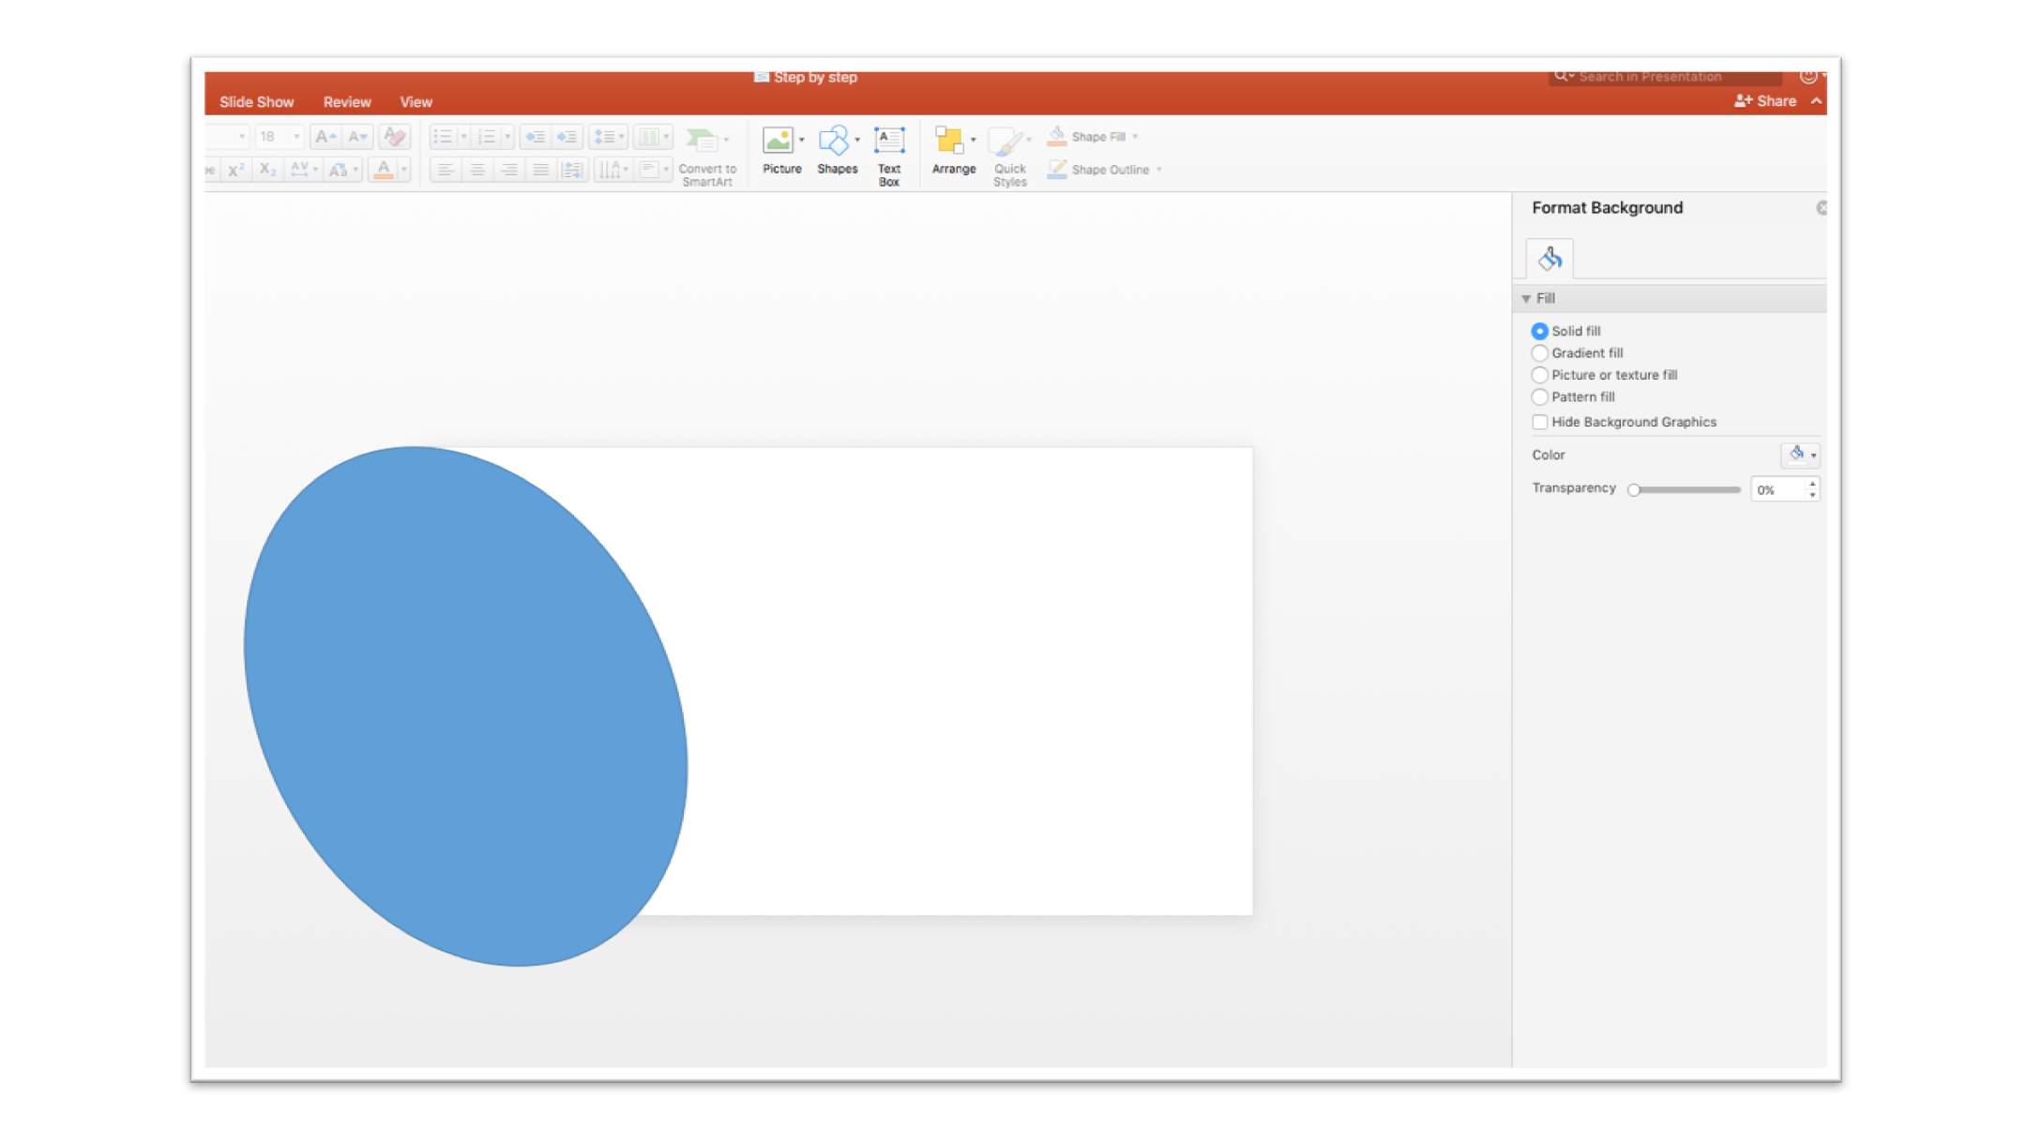Open the Font Color dropdown arrow
This screenshot has width=2026, height=1139.
coord(401,170)
